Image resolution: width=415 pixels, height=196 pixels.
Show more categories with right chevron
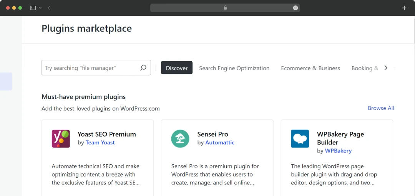point(386,68)
